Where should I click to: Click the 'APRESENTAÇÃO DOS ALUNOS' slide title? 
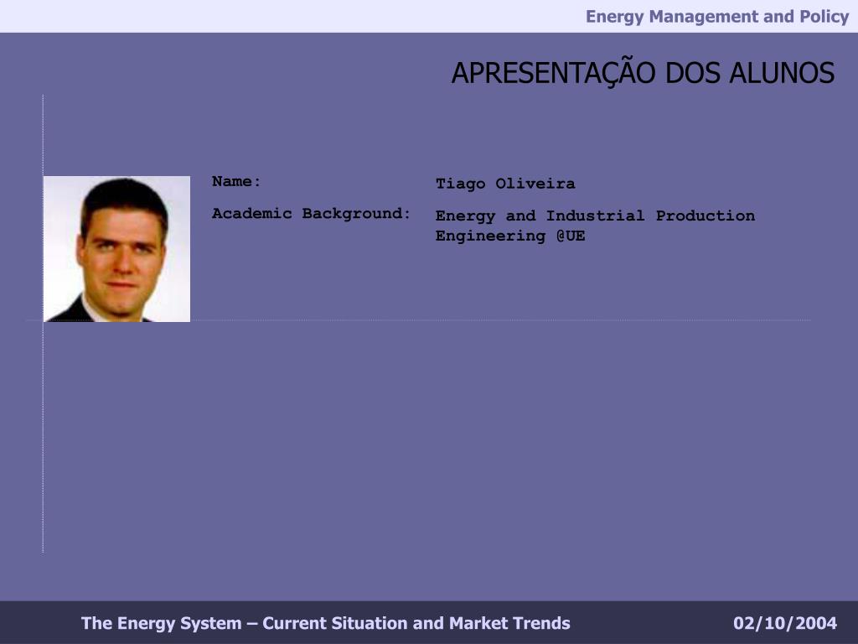[x=643, y=73]
